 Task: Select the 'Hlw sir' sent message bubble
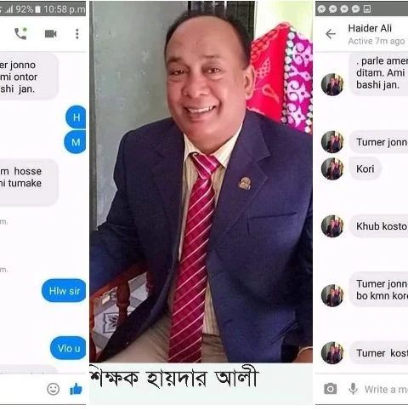point(64,291)
